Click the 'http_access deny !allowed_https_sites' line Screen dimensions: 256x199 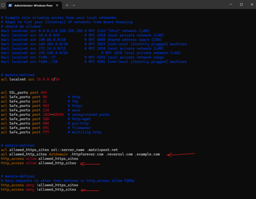pyautogui.click(x=40, y=185)
